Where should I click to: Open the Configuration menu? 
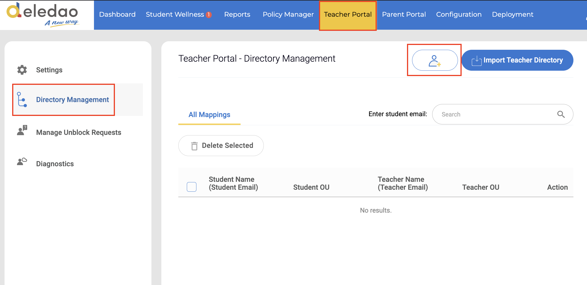click(x=459, y=14)
